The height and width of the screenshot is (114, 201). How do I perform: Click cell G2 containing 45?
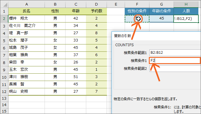tap(161, 18)
